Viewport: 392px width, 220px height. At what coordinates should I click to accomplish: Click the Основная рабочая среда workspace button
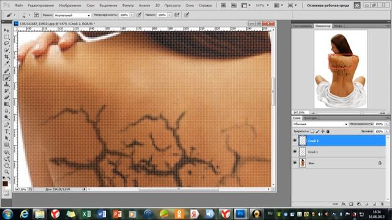pos(328,5)
